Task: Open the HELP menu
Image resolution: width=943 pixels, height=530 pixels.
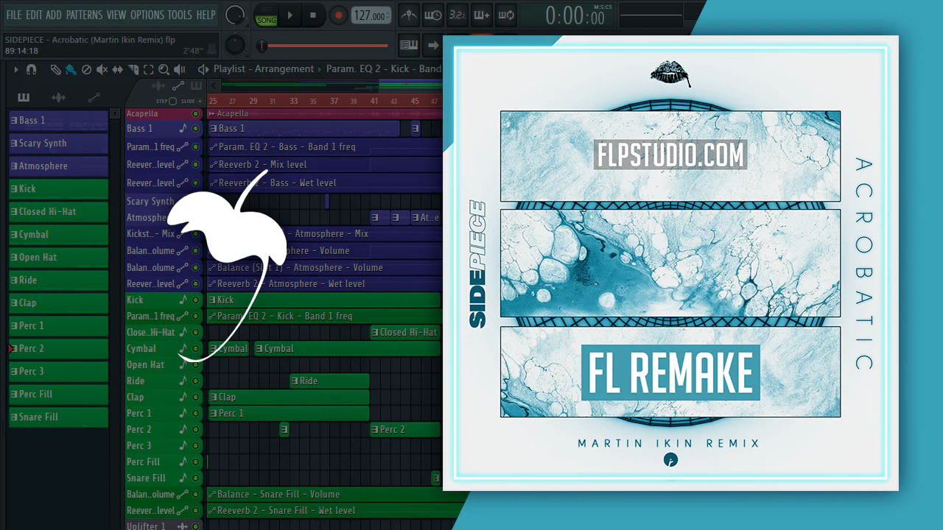Action: tap(206, 15)
